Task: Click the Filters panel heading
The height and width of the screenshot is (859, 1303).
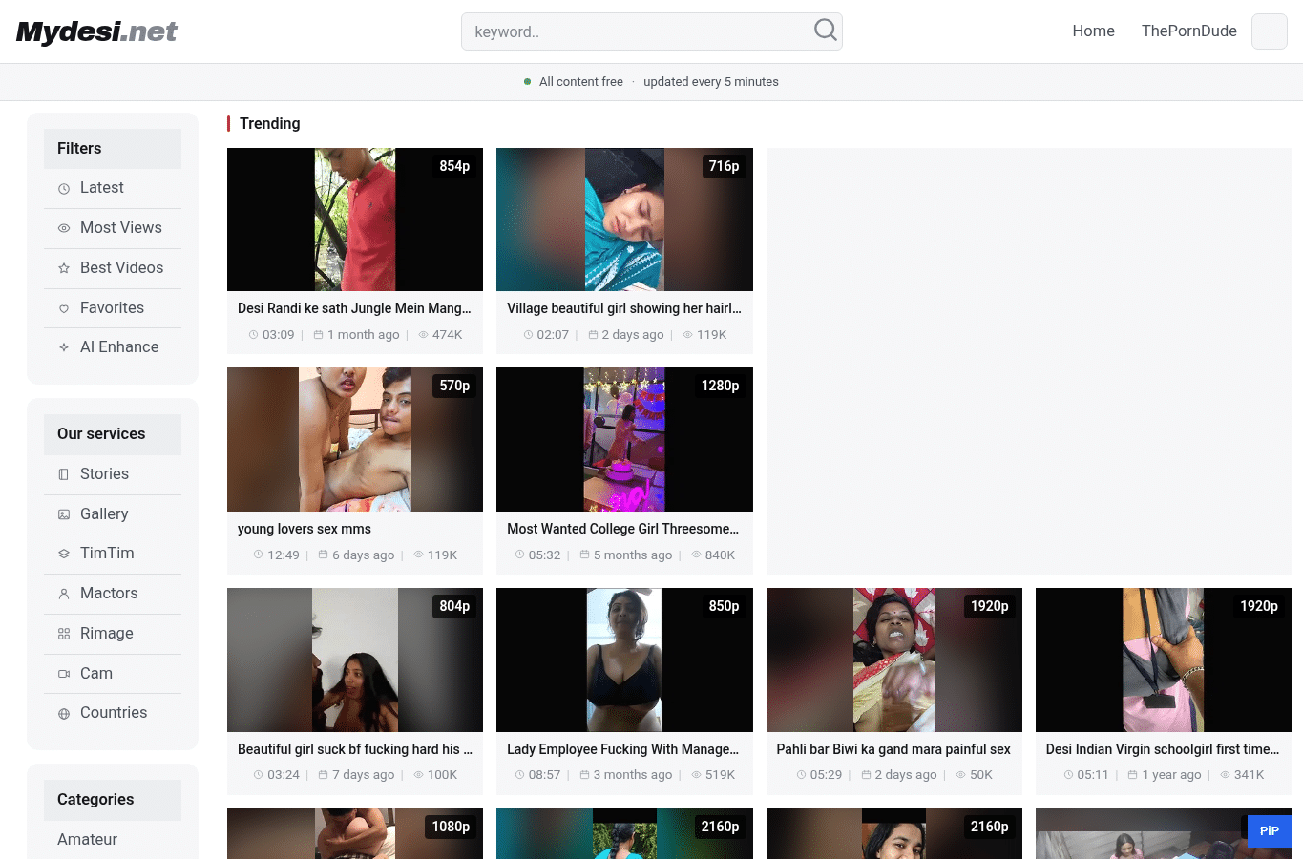Action: click(x=113, y=149)
